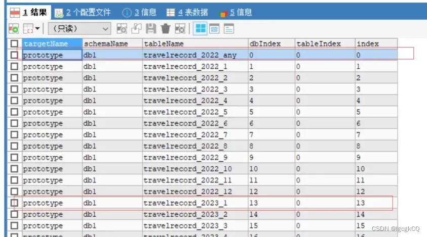
Task: Toggle the select-all header checkbox
Action: (14, 44)
